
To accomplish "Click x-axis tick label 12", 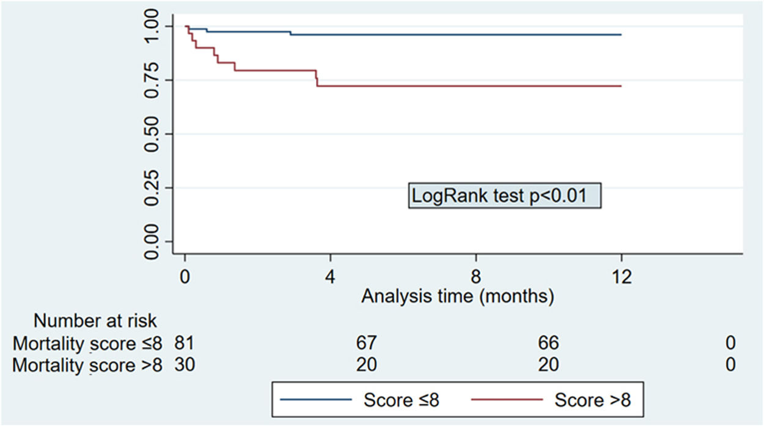I will coord(621,275).
